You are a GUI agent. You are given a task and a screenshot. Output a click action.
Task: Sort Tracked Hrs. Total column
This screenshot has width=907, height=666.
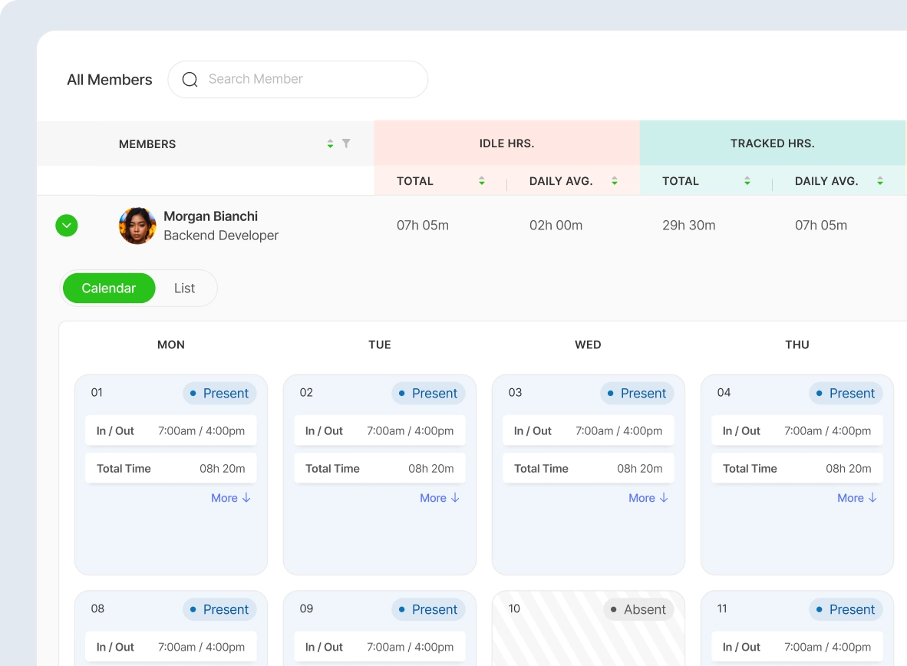click(747, 181)
